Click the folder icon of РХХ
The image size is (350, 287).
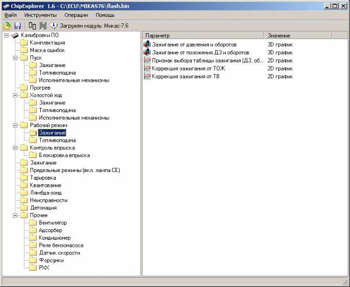(x=33, y=268)
